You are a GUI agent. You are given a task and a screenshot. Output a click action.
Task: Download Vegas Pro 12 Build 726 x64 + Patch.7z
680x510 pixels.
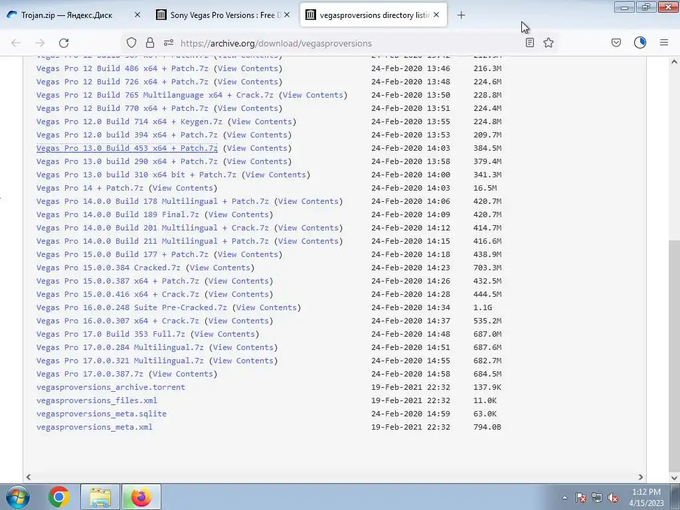[x=122, y=82]
